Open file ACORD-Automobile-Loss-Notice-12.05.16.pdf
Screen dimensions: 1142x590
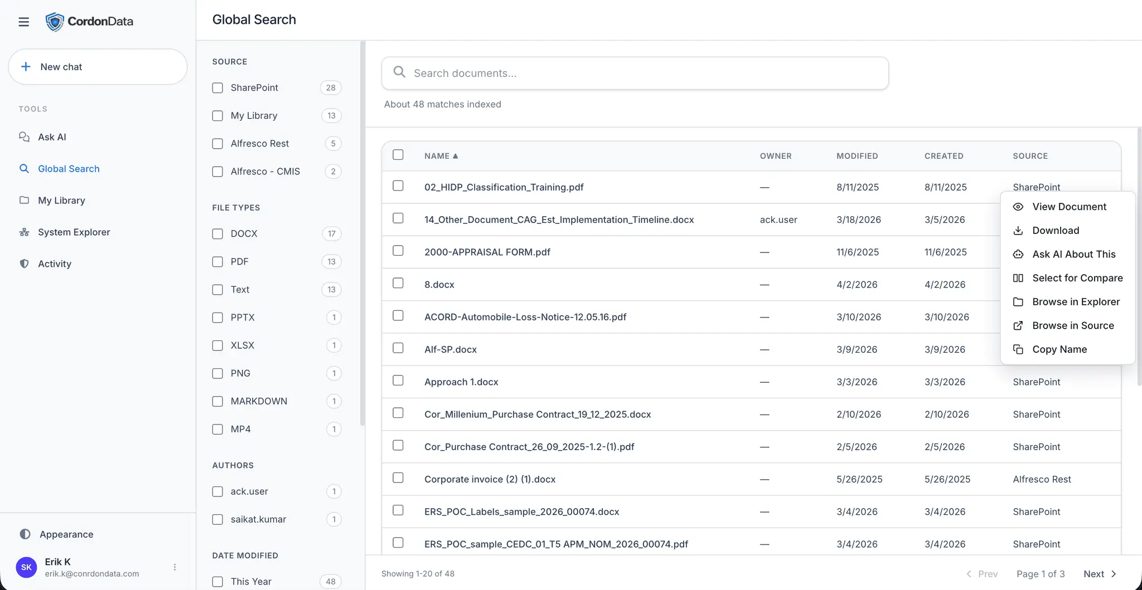(x=525, y=317)
